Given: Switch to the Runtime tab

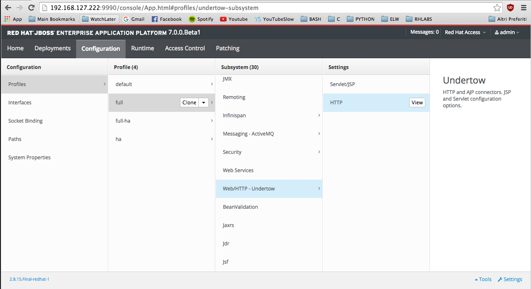Looking at the screenshot, I should point(143,48).
